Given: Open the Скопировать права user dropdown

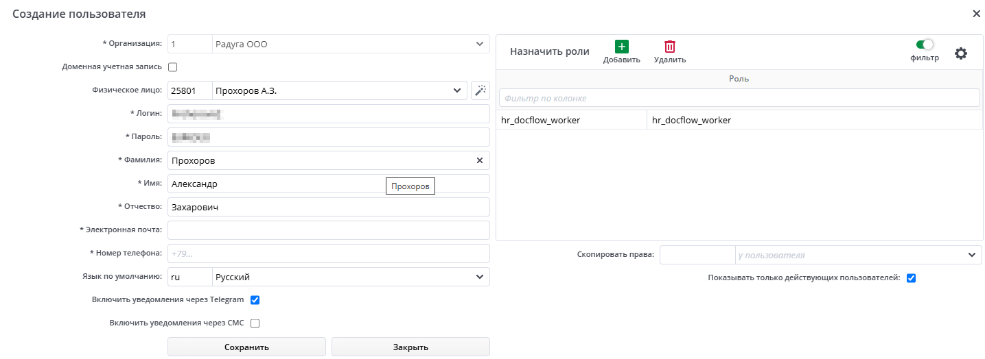Looking at the screenshot, I should [x=971, y=255].
